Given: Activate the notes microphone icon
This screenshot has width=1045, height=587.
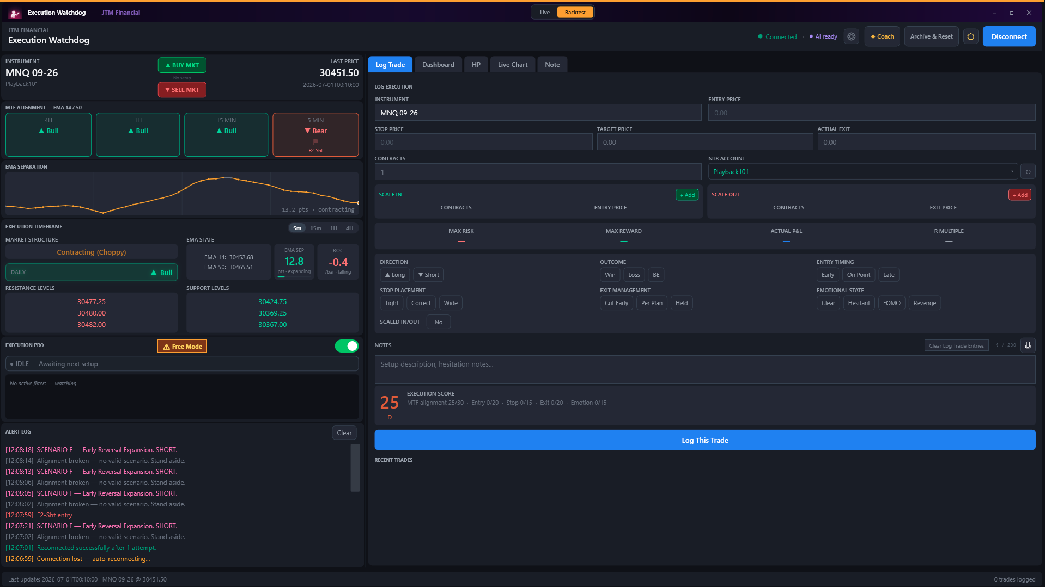Looking at the screenshot, I should coord(1028,345).
